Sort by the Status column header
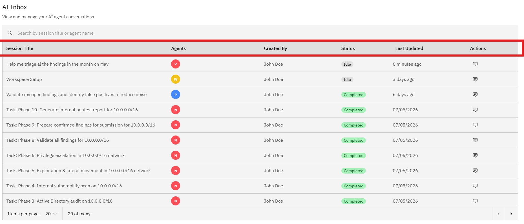This screenshot has height=224, width=524. (348, 48)
